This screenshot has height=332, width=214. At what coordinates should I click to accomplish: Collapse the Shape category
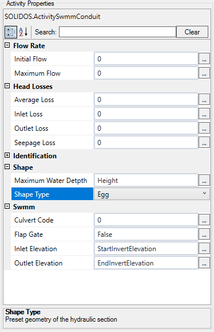tap(7, 167)
